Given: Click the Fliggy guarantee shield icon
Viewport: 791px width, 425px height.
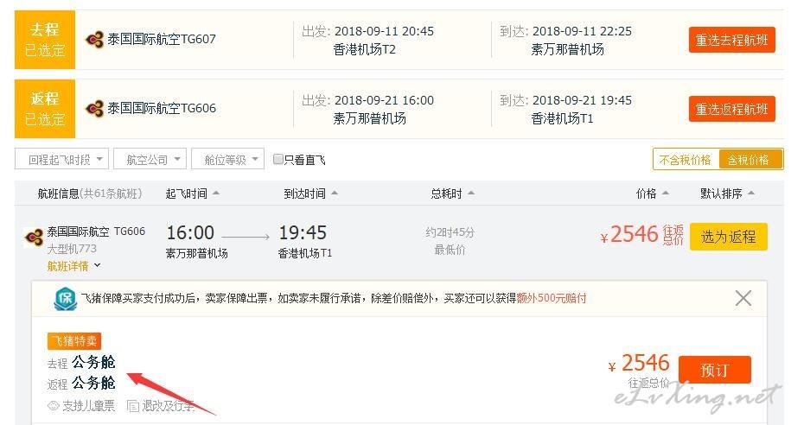Looking at the screenshot, I should point(65,299).
